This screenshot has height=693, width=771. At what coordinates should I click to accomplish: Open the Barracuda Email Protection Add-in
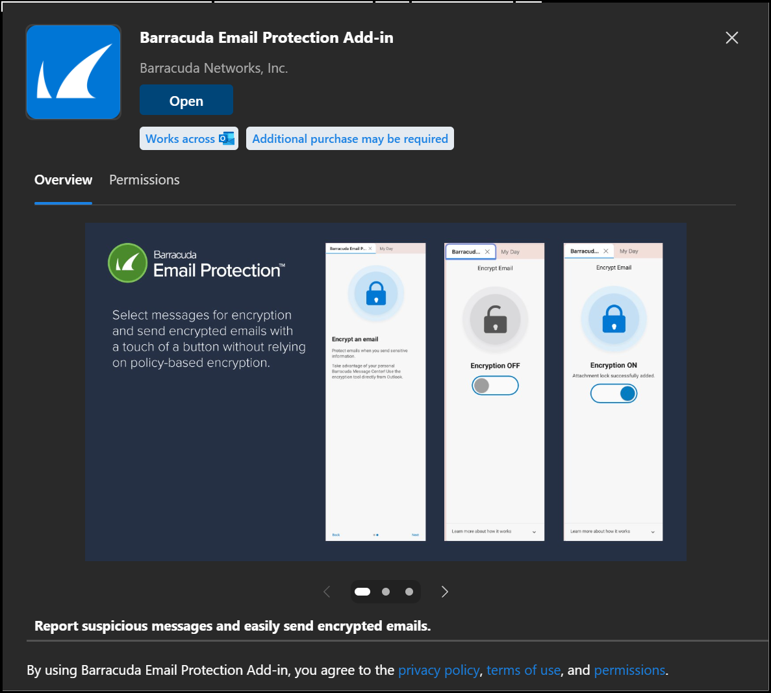tap(186, 100)
